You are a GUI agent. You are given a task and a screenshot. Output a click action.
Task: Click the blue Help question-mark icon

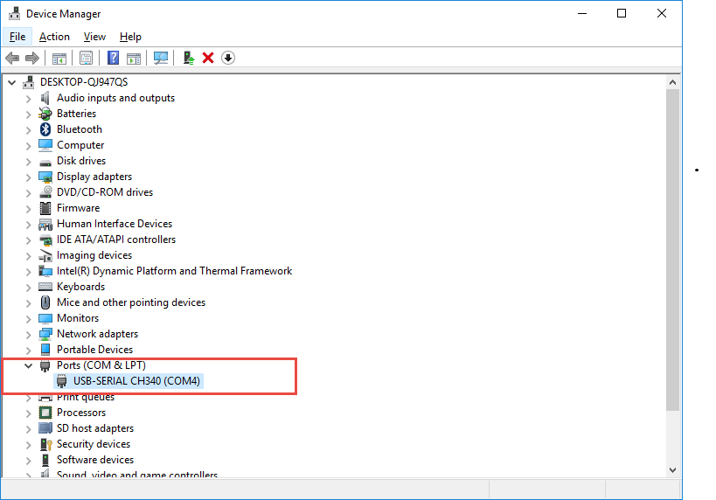tap(113, 58)
